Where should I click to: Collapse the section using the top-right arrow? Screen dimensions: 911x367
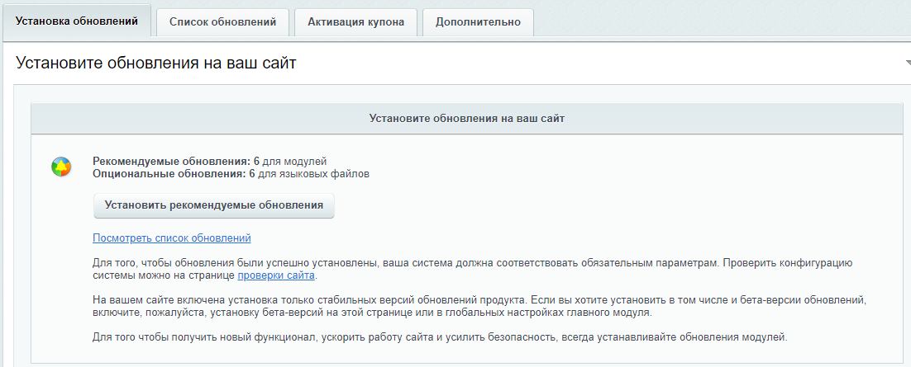pyautogui.click(x=907, y=64)
